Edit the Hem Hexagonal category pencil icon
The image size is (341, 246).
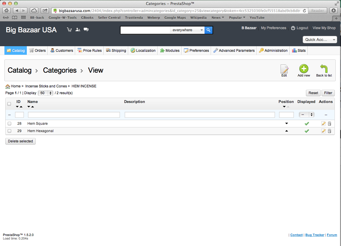click(323, 131)
